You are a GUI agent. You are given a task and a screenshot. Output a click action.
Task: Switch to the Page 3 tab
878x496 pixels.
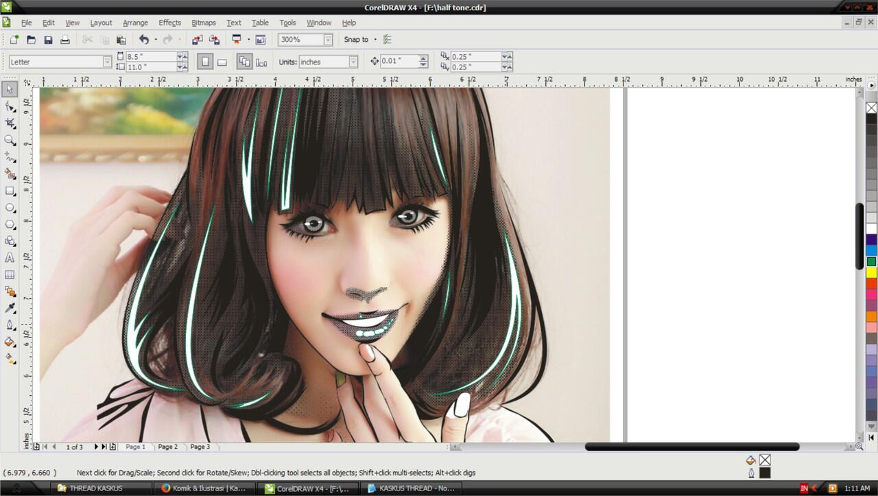200,447
